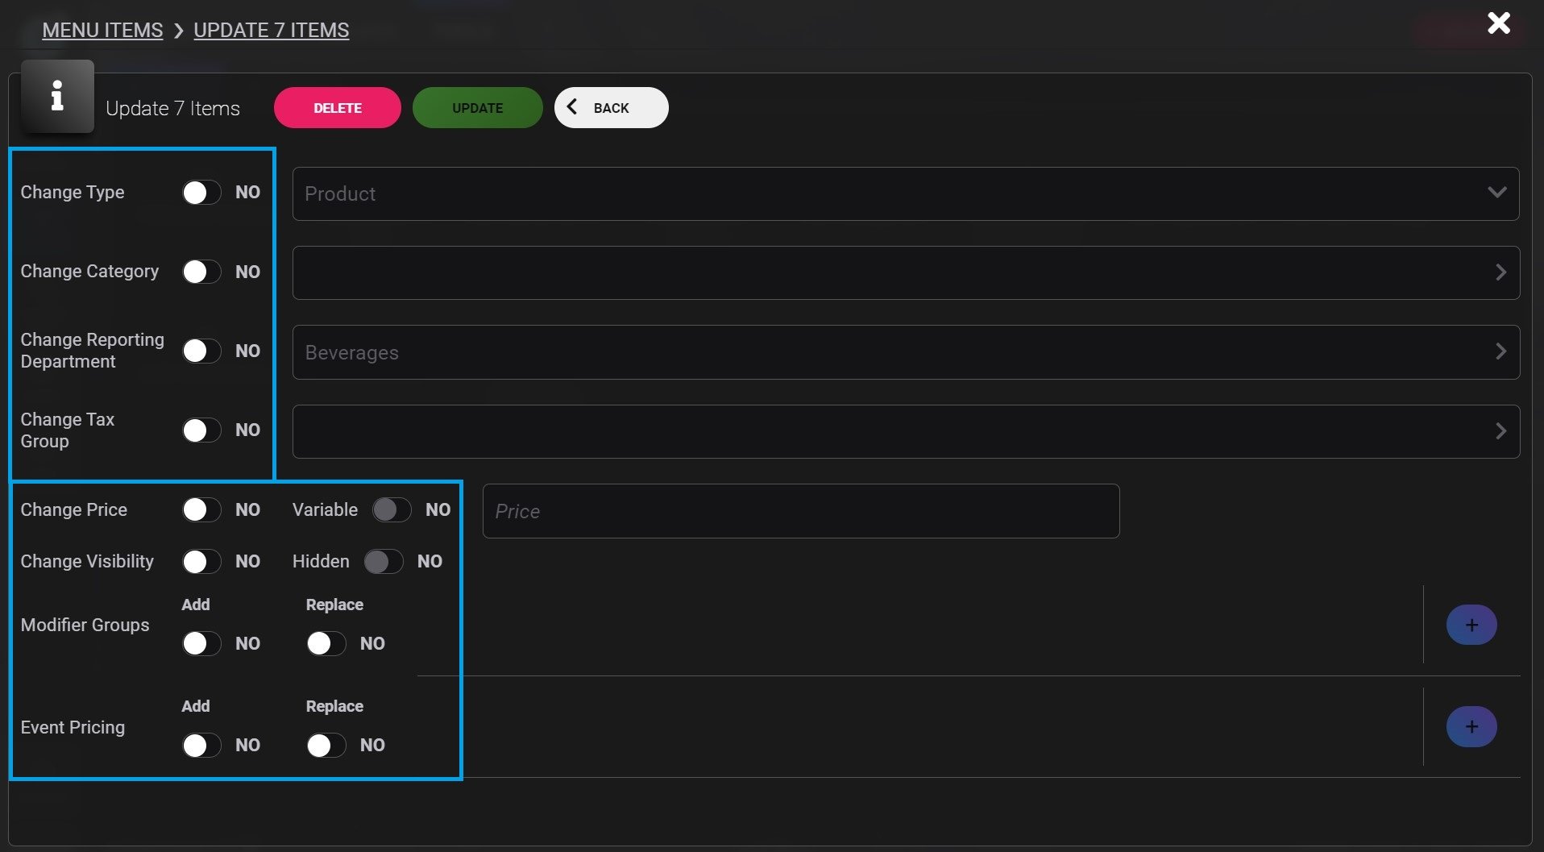Viewport: 1544px width, 852px height.
Task: Turn on Change Reporting Department
Action: pyautogui.click(x=201, y=351)
